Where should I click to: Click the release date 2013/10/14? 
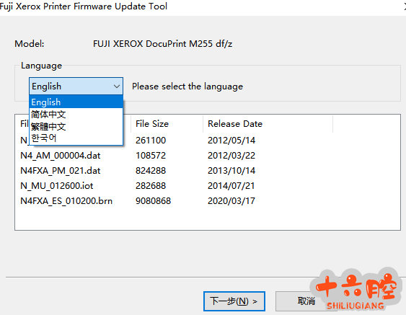click(x=231, y=171)
